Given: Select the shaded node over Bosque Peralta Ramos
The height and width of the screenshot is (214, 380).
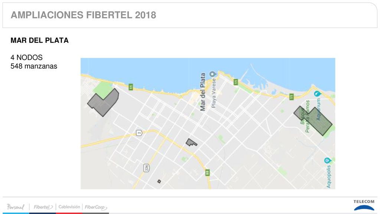Looking at the screenshot, I should tap(313, 121).
